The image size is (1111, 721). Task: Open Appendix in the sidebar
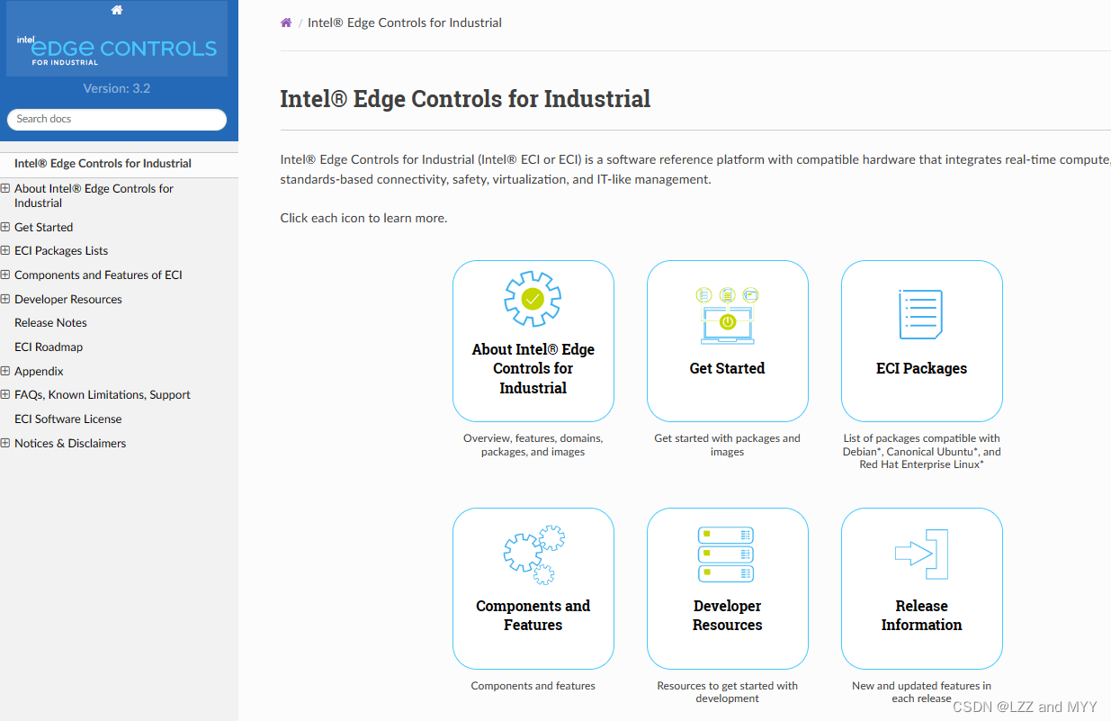[39, 372]
